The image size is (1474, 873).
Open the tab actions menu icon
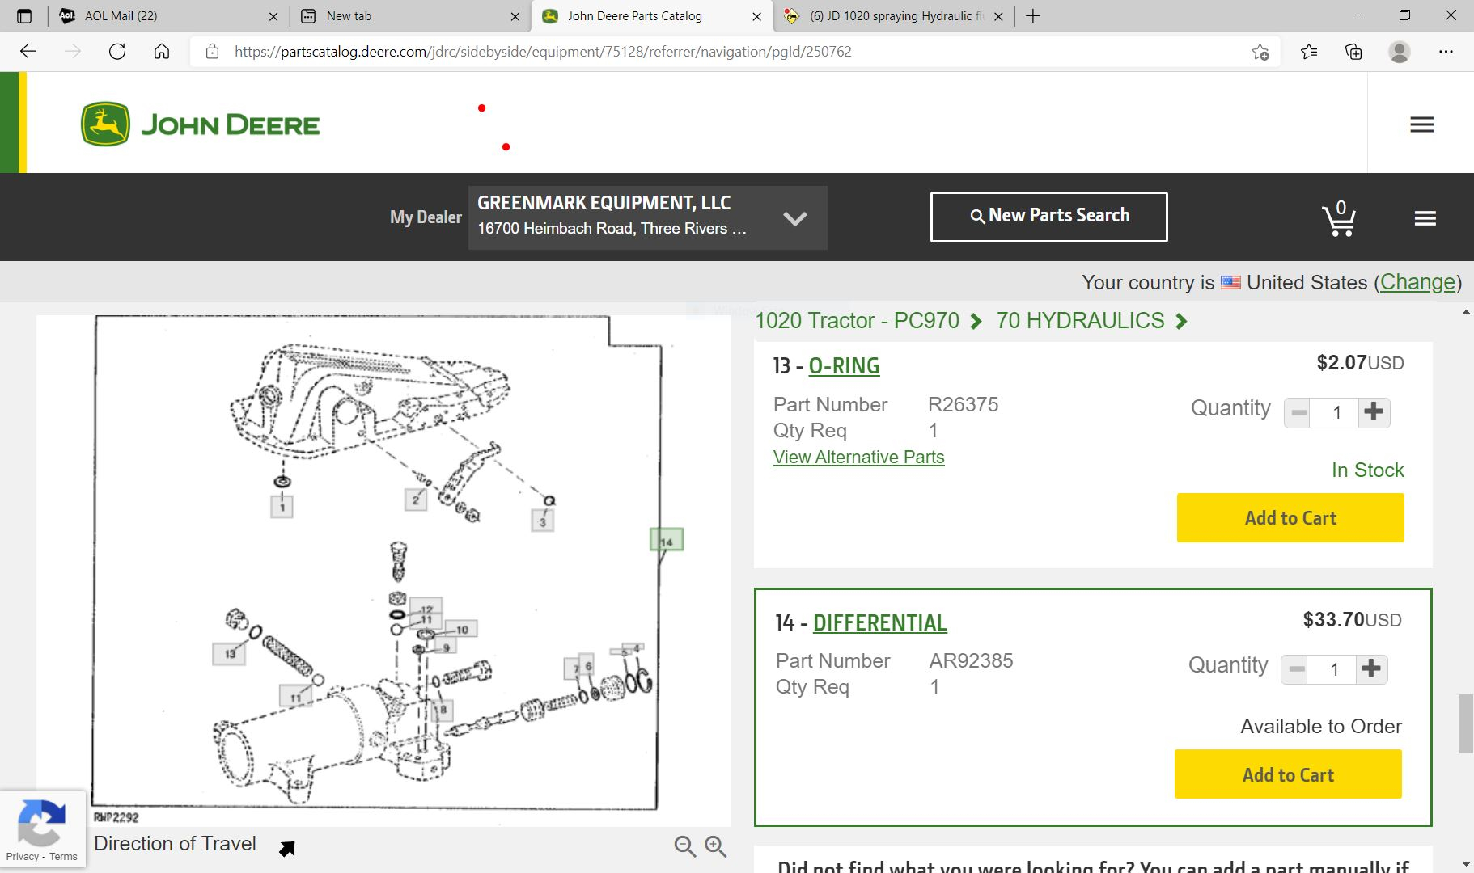[24, 16]
